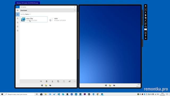
Task: Open Google Chrome from host taskbar
Action: 98,94
